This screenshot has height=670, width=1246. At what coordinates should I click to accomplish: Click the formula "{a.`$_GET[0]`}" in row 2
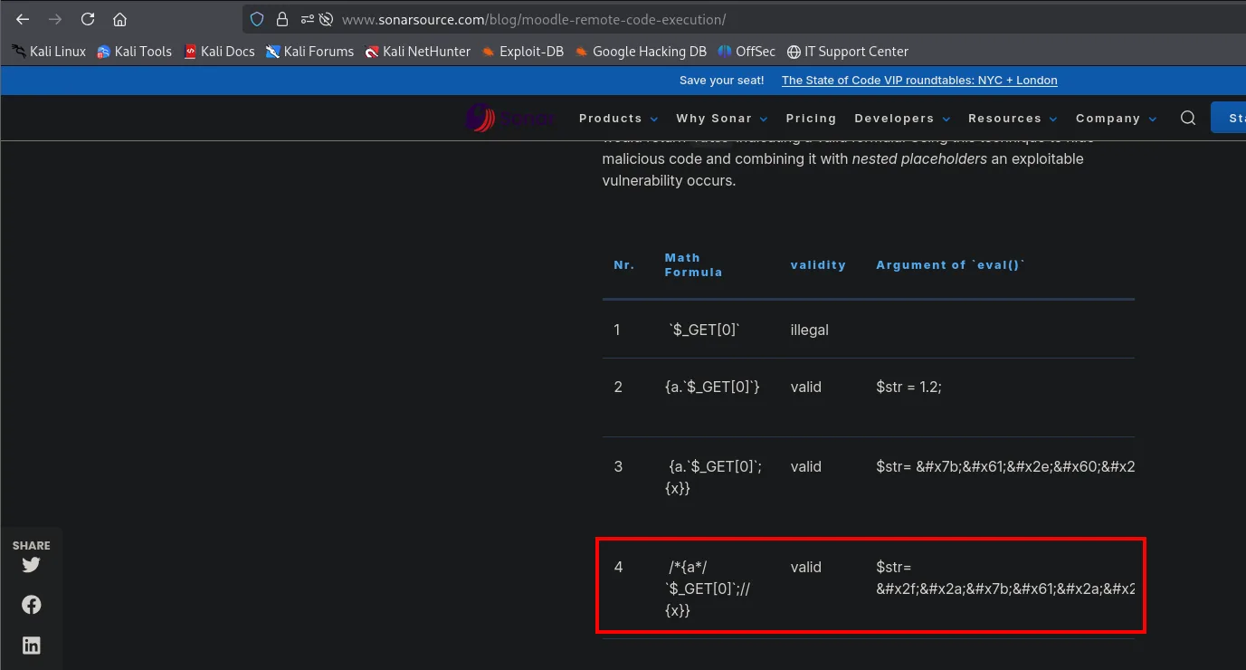coord(712,387)
